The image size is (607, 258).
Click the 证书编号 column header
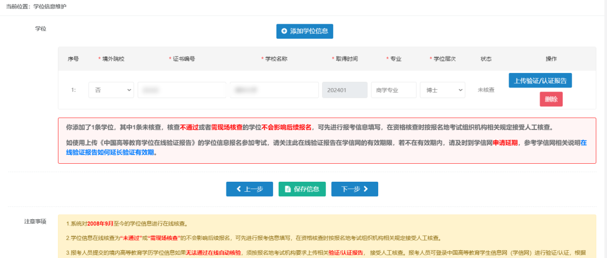tap(183, 59)
